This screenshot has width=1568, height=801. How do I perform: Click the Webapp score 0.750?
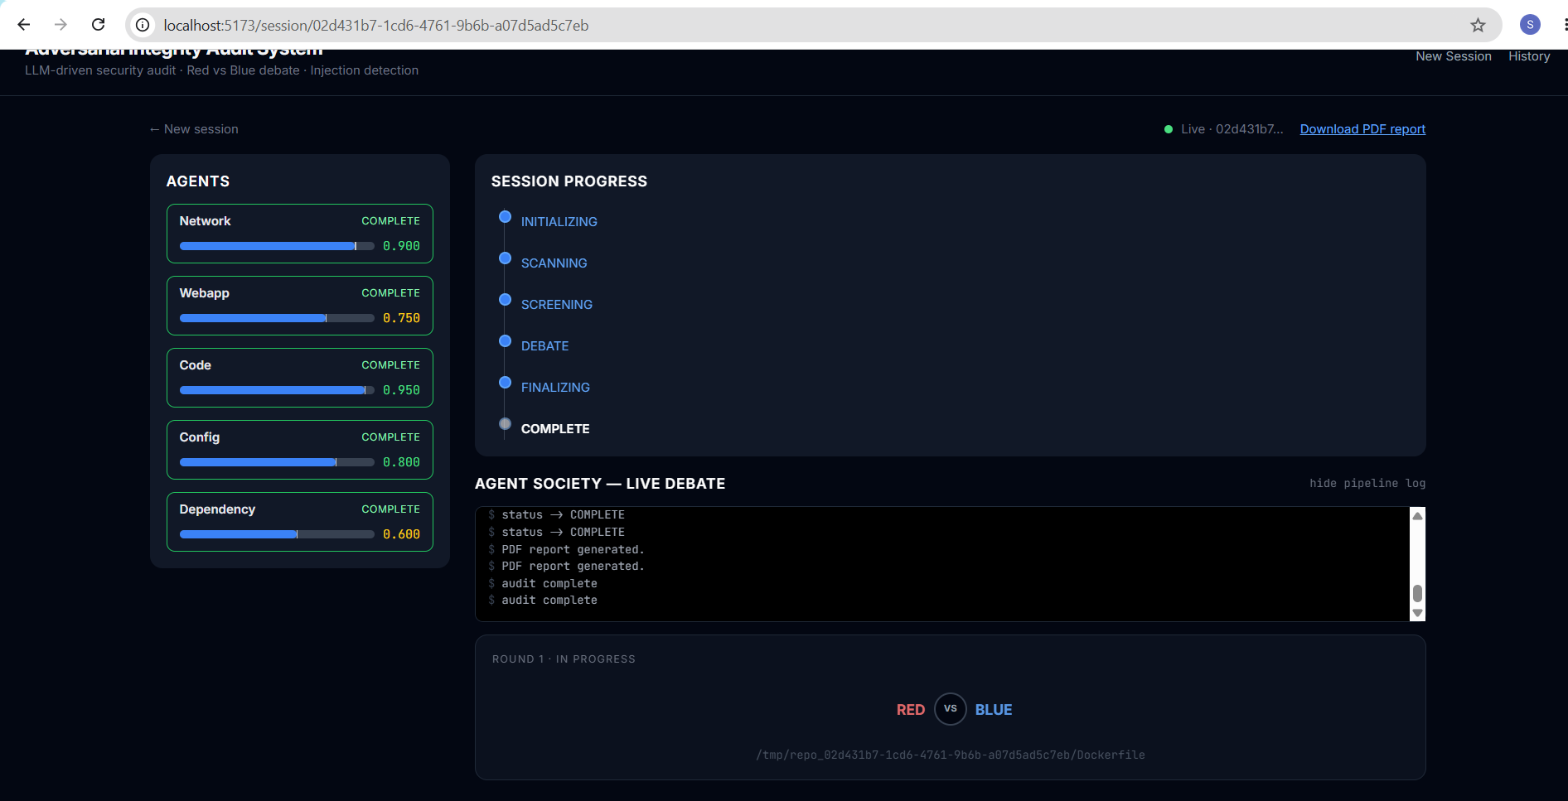[x=401, y=318]
